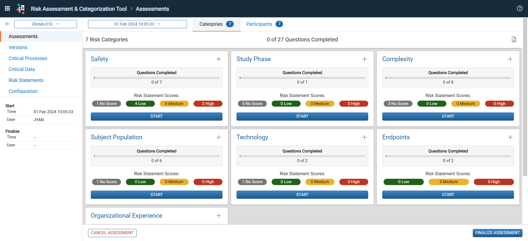The image size is (528, 241).
Task: Expand the Safety card plus icon
Action: (x=219, y=59)
